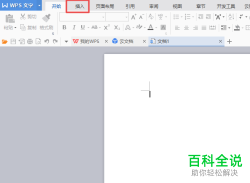
Task: Expand the quick access toolbar dropdown
Action: pyautogui.click(x=66, y=41)
